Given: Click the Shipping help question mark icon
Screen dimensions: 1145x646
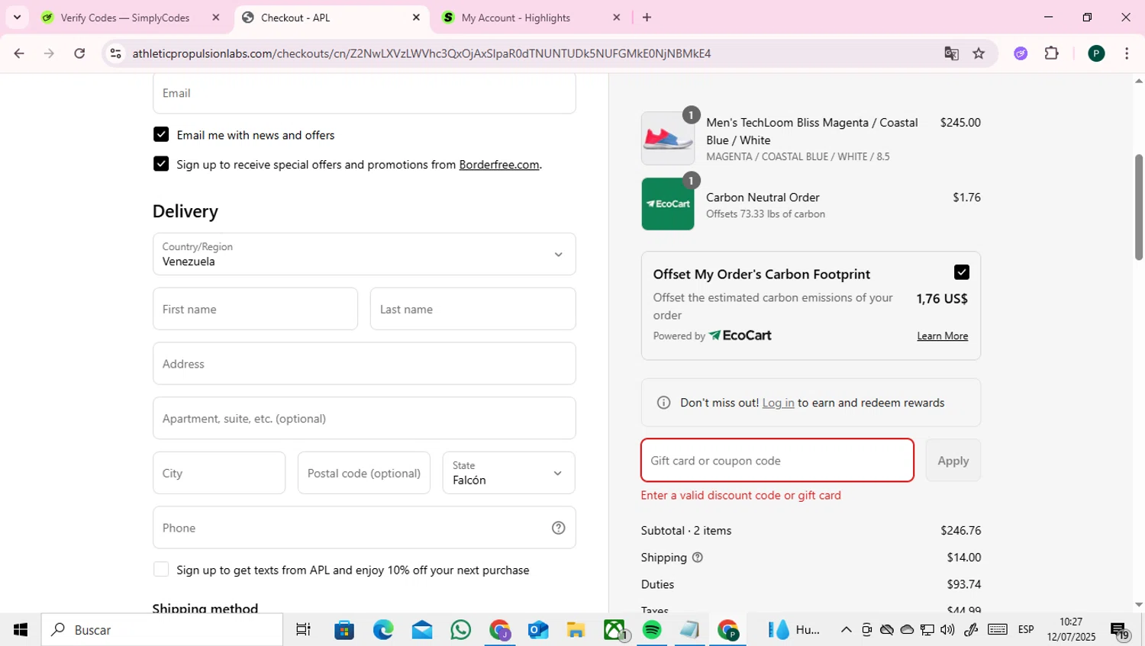Looking at the screenshot, I should (697, 558).
